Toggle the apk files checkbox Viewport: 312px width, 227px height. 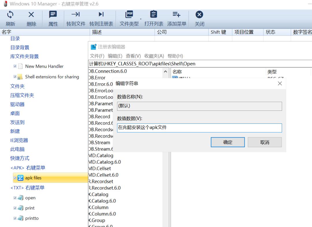[x=15, y=178]
